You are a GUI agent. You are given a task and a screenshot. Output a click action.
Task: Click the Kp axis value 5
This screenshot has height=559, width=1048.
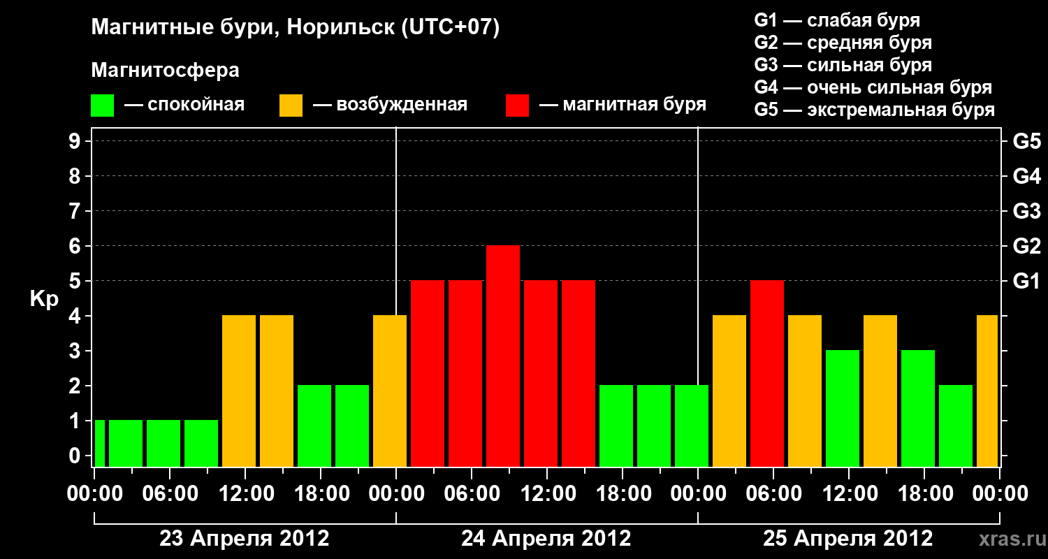tap(76, 281)
